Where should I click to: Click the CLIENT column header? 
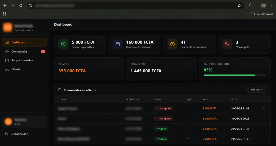tap(62, 99)
